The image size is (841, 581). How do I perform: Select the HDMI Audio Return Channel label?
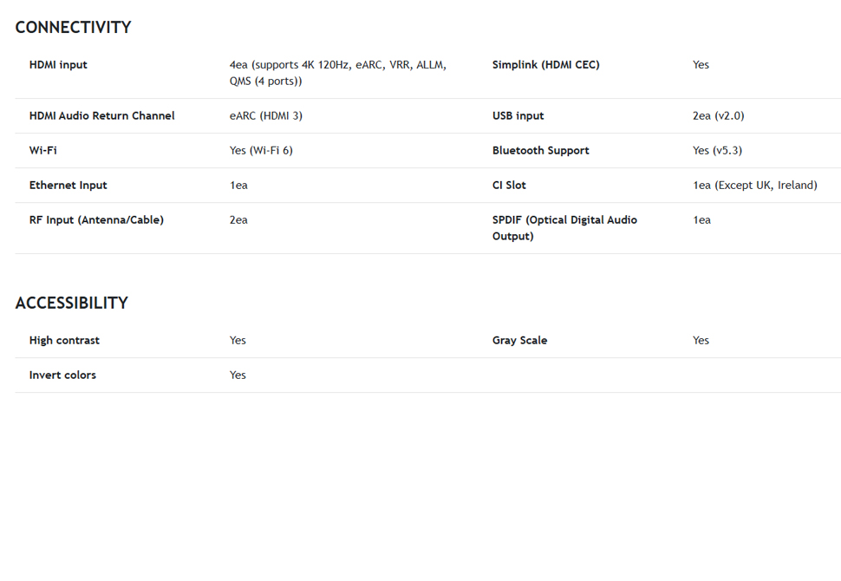pyautogui.click(x=102, y=116)
